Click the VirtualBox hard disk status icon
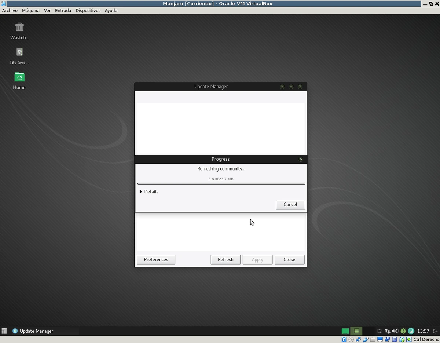The image size is (440, 343). [344, 339]
